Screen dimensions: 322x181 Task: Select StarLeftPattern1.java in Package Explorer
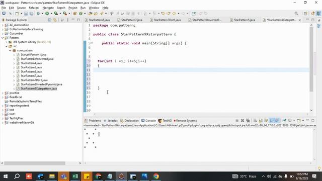tap(34, 55)
